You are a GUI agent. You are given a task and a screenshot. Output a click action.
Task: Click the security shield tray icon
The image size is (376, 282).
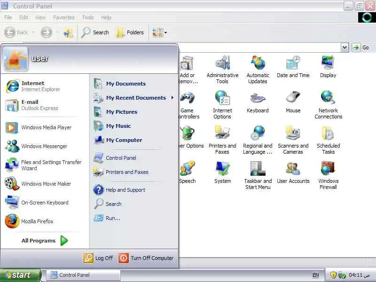[333, 275]
